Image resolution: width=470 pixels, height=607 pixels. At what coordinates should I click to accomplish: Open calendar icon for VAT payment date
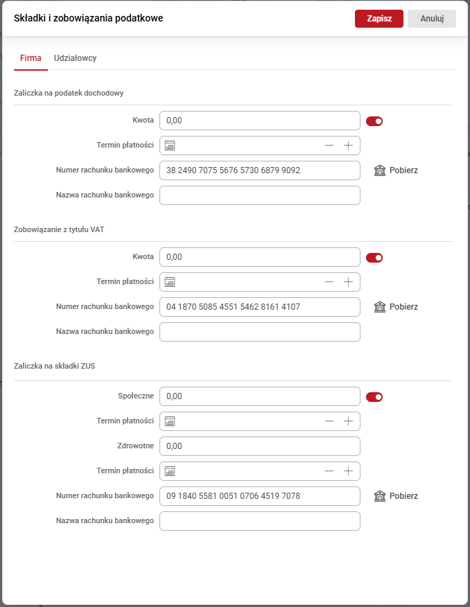[171, 282]
